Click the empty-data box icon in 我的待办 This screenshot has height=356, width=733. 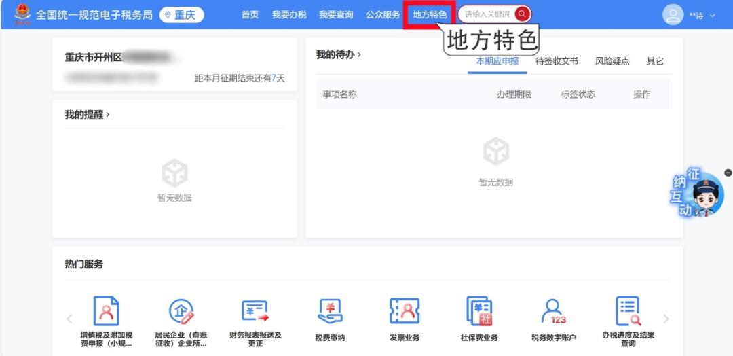click(x=496, y=151)
